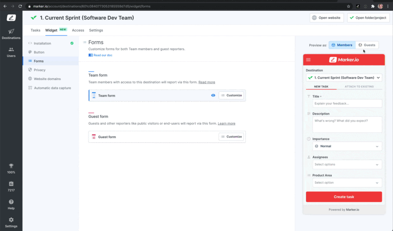Image resolution: width=393 pixels, height=231 pixels.
Task: Open Read our doc link
Action: pos(100,55)
